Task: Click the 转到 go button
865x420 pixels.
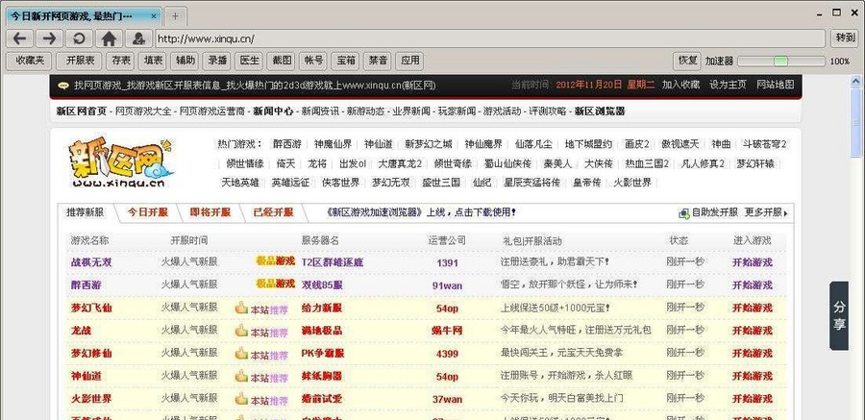Action: (x=845, y=38)
